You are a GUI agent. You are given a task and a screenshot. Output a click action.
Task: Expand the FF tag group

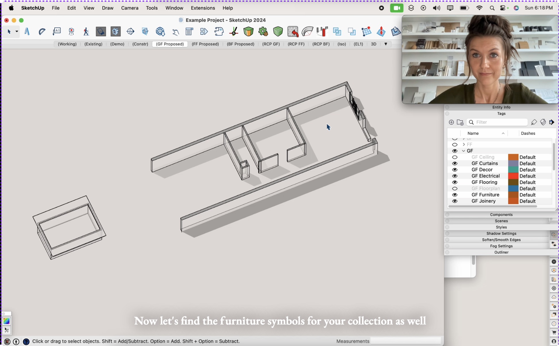463,144
